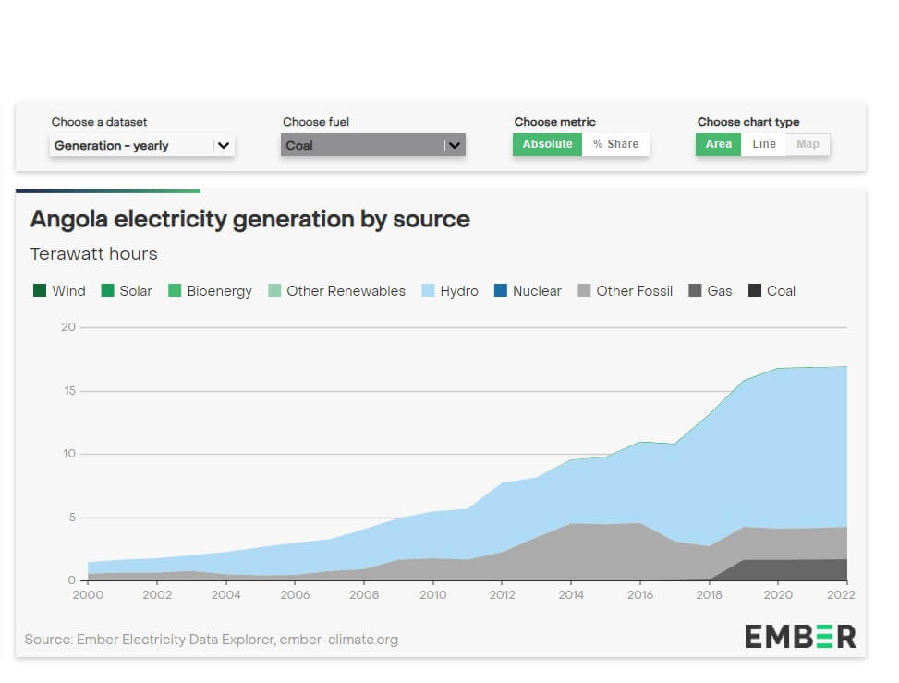Click the EMBER logo
Screen dimensions: 899x683
(800, 636)
